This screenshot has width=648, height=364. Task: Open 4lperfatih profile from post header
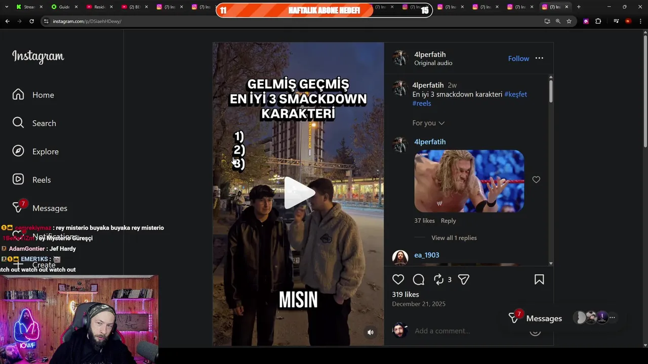(x=430, y=55)
